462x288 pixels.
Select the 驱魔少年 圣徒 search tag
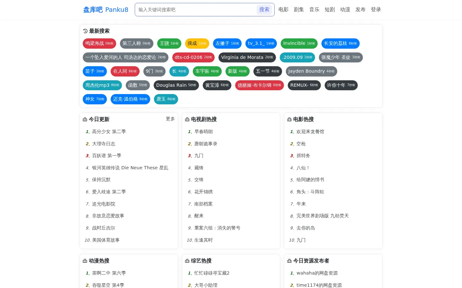[341, 58]
